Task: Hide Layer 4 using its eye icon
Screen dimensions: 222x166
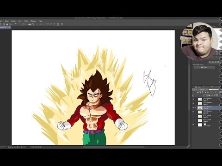Action: click(x=193, y=107)
